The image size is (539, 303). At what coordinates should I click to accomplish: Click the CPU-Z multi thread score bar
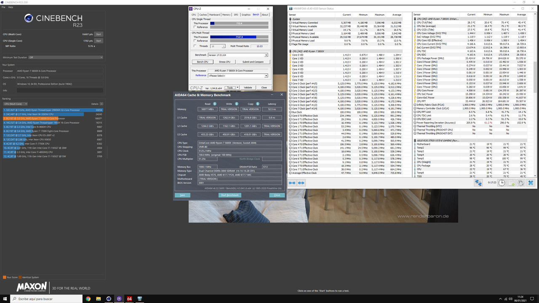239,37
